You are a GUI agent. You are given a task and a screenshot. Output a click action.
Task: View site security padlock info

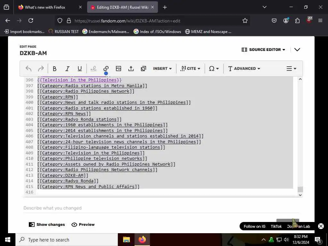pyautogui.click(x=69, y=21)
